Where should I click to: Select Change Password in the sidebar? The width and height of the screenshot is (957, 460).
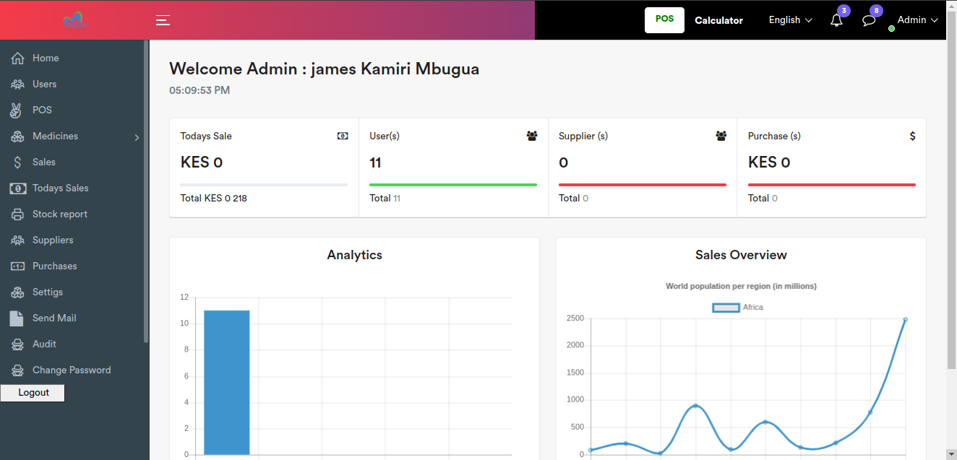click(x=72, y=370)
